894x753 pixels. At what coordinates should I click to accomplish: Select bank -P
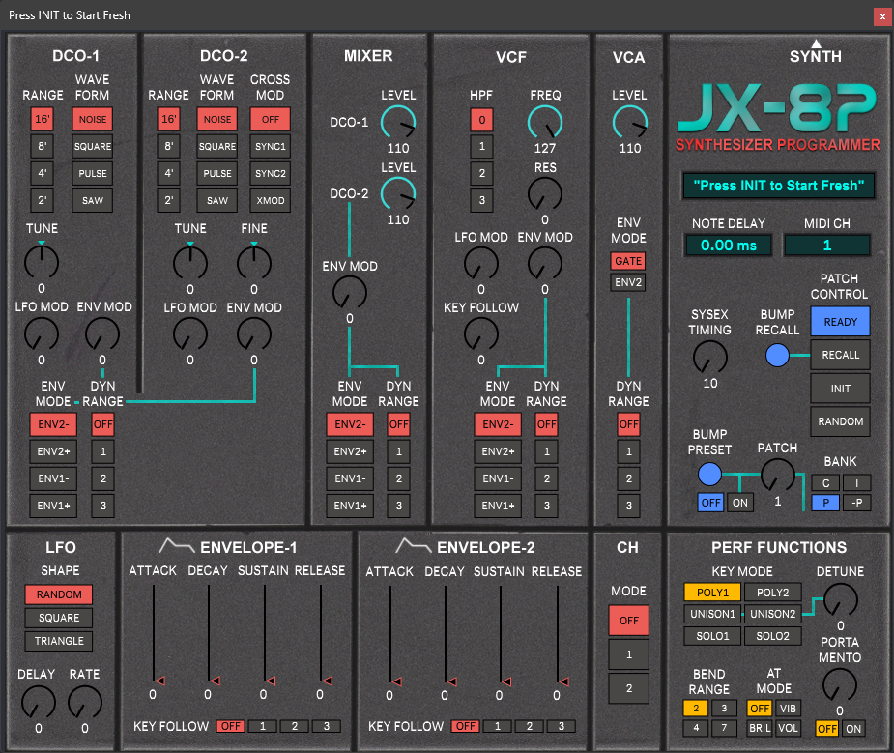[x=857, y=503]
